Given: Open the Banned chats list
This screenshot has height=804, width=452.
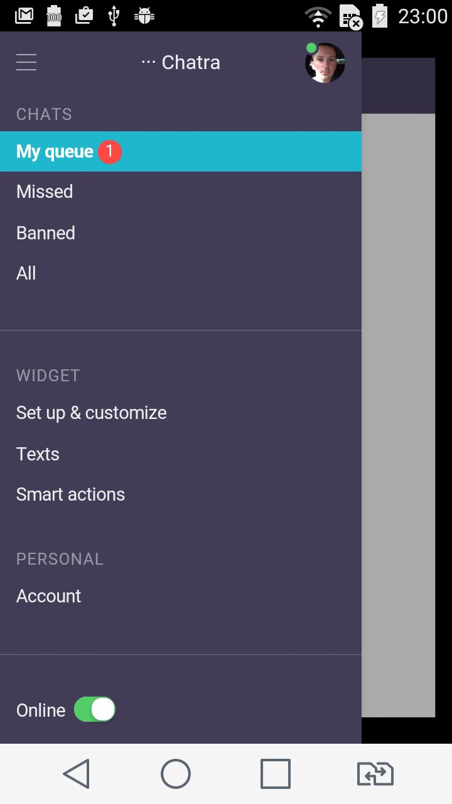Looking at the screenshot, I should 181,233.
